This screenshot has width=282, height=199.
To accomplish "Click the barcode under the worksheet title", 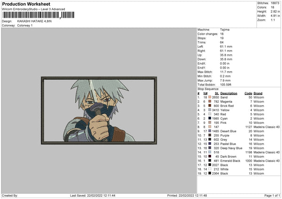I will click(x=39, y=15).
